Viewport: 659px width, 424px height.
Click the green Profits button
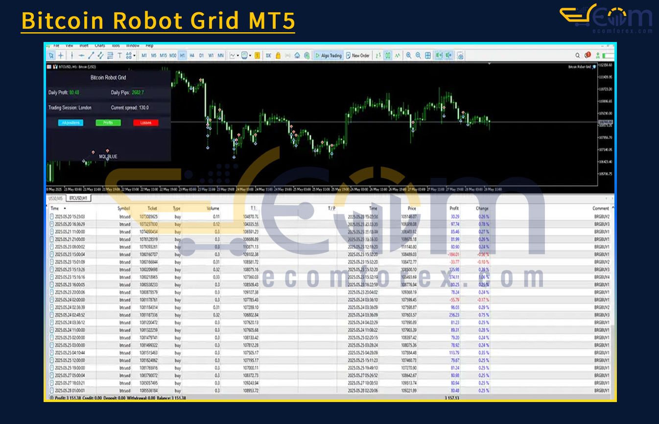point(108,123)
